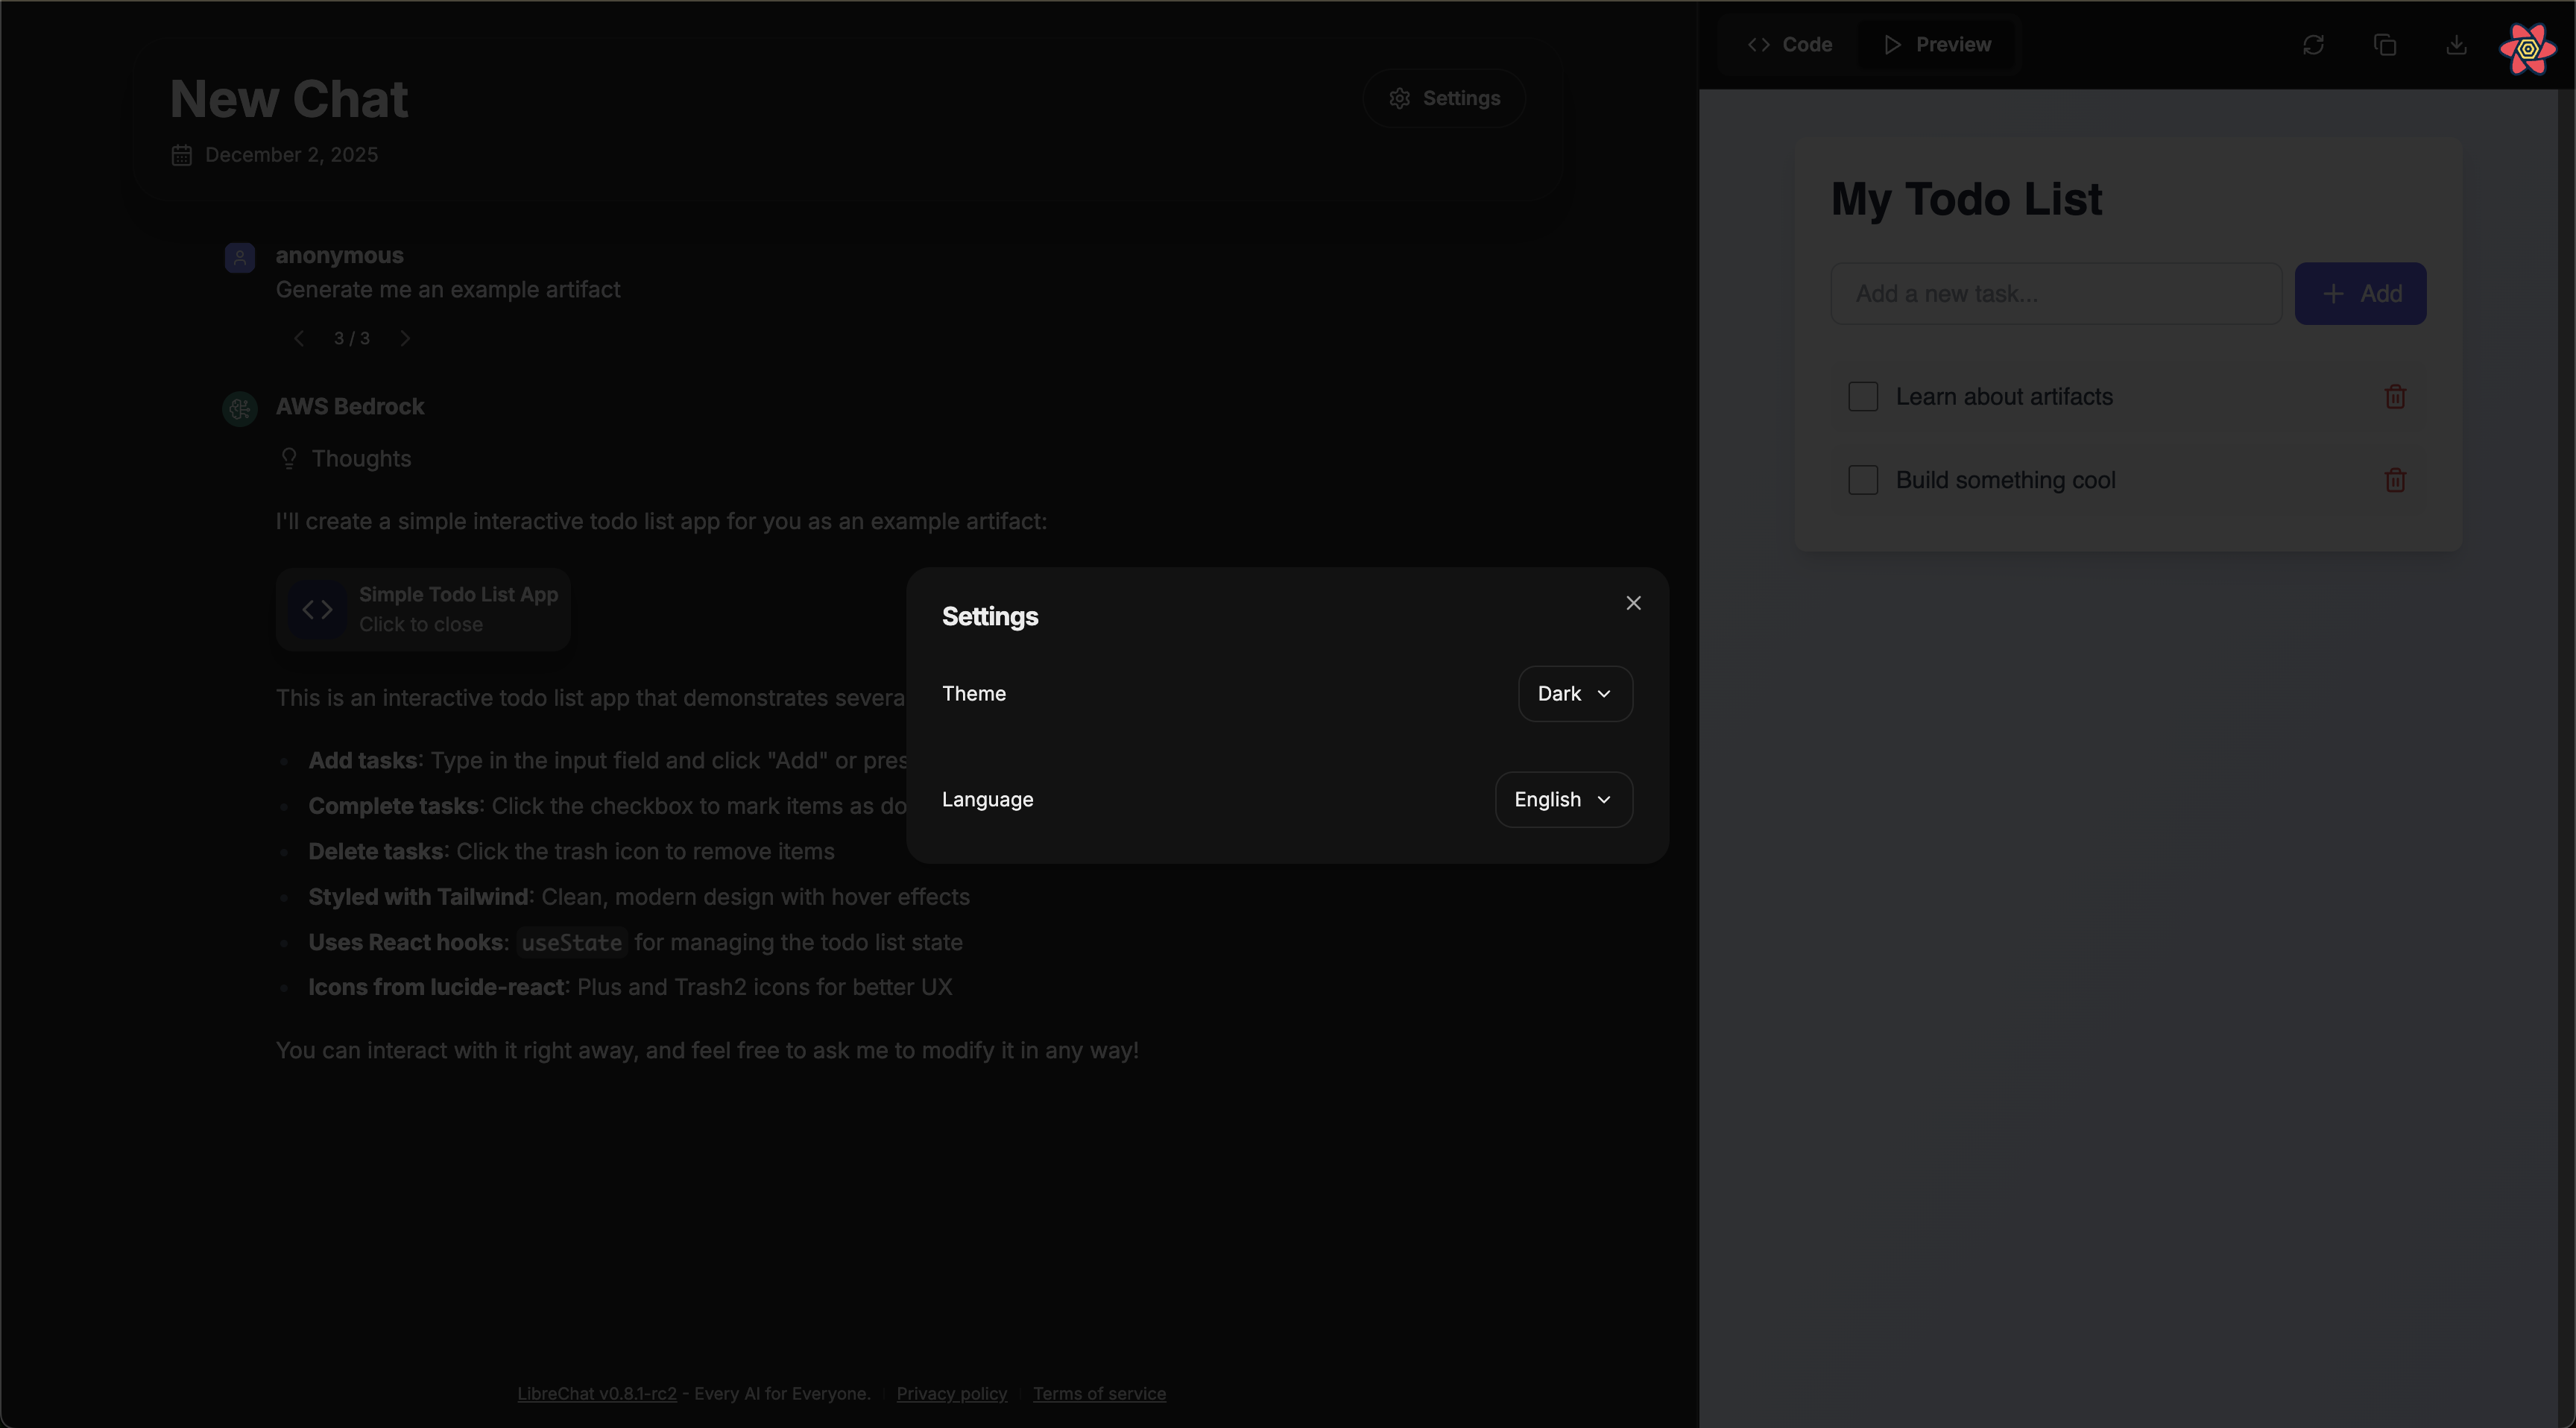2576x1428 pixels.
Task: Refresh the artifact preview
Action: [x=2314, y=44]
